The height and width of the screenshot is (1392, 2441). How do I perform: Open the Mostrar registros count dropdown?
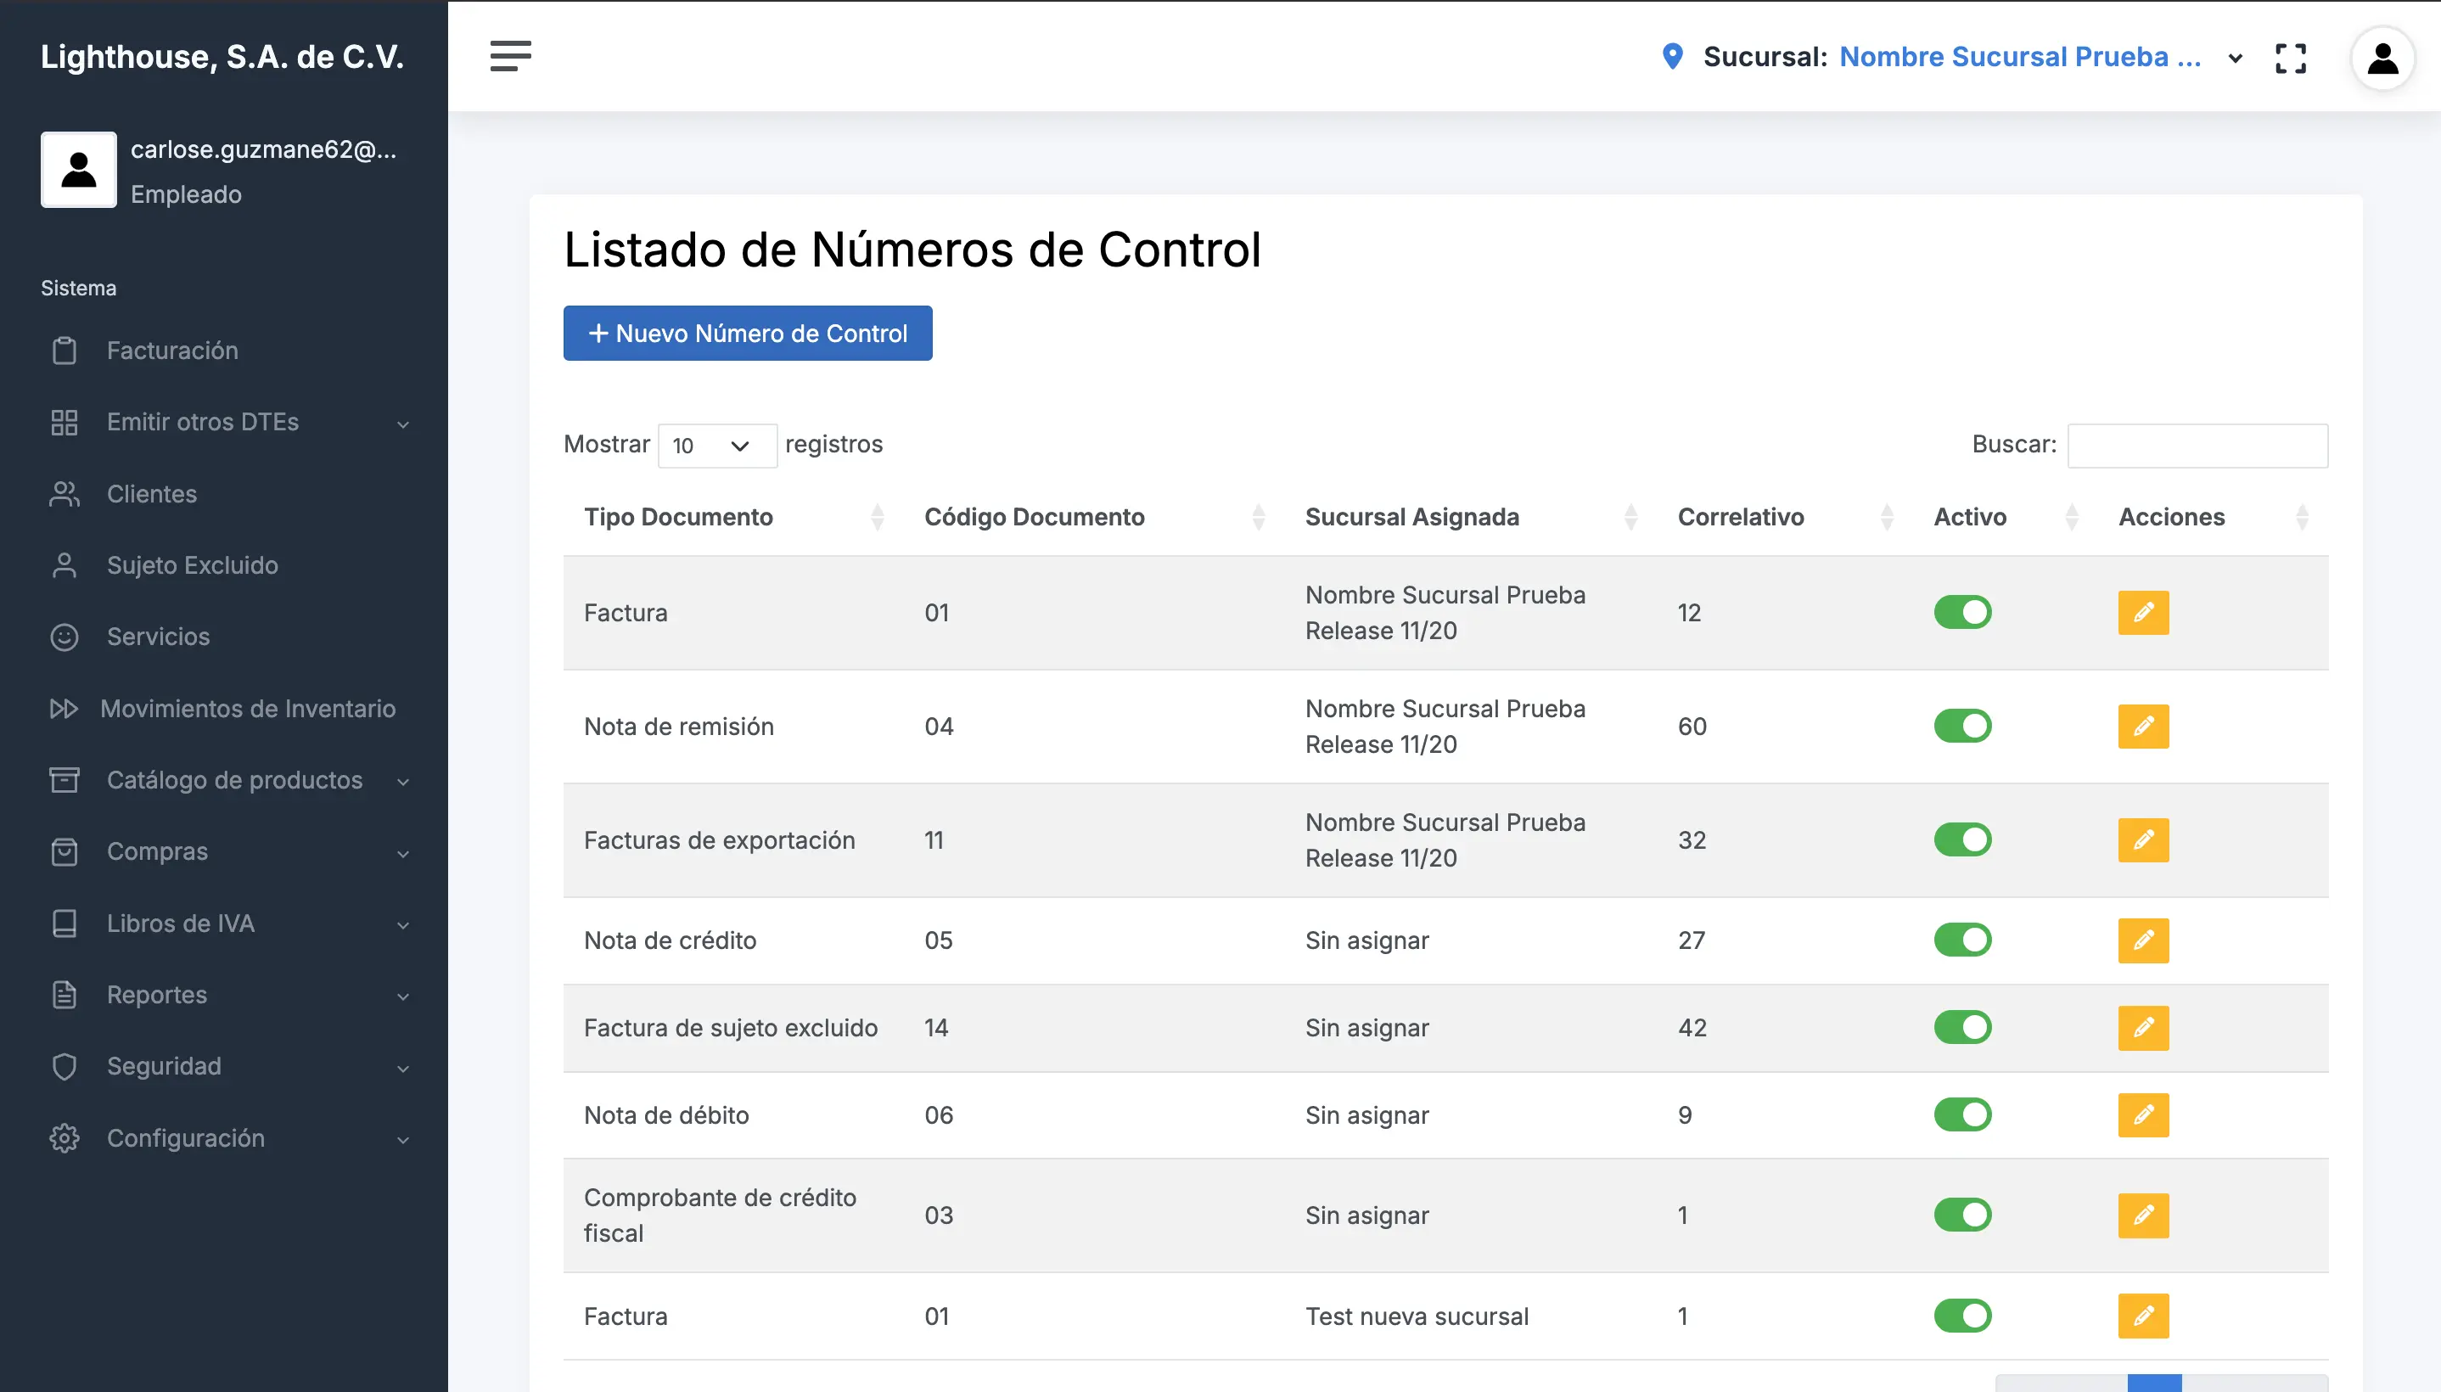[x=717, y=446]
